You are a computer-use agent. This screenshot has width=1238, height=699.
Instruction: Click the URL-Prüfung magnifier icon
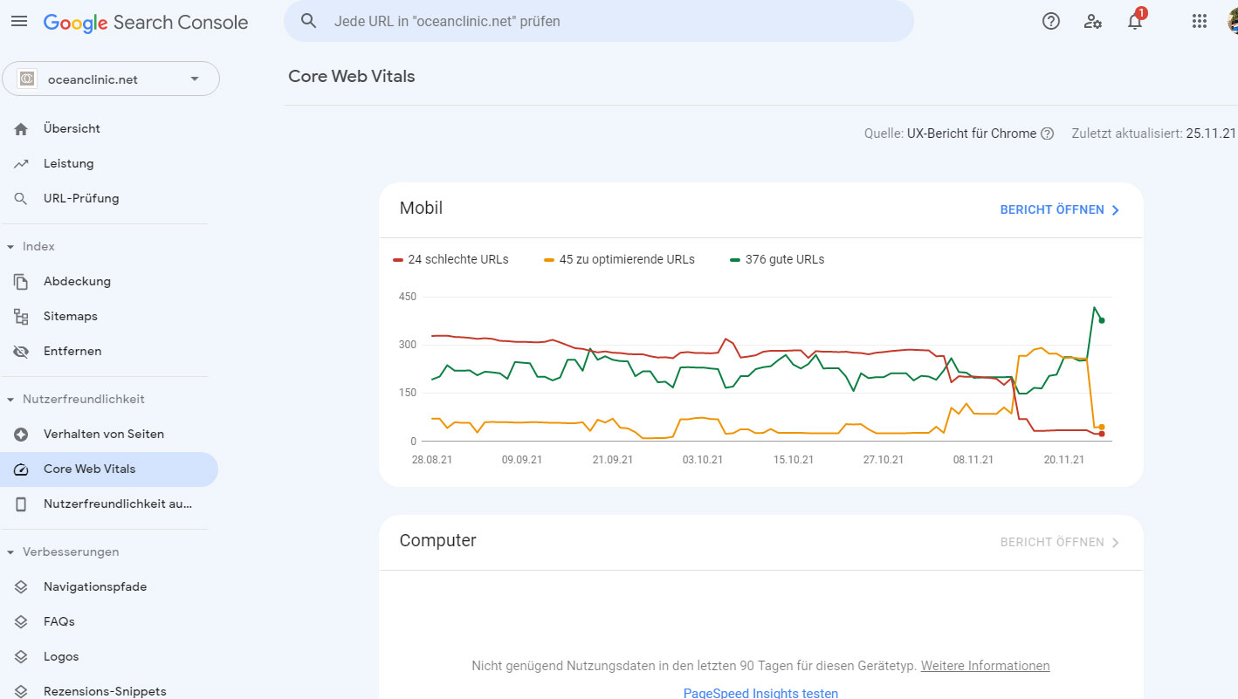tap(21, 198)
